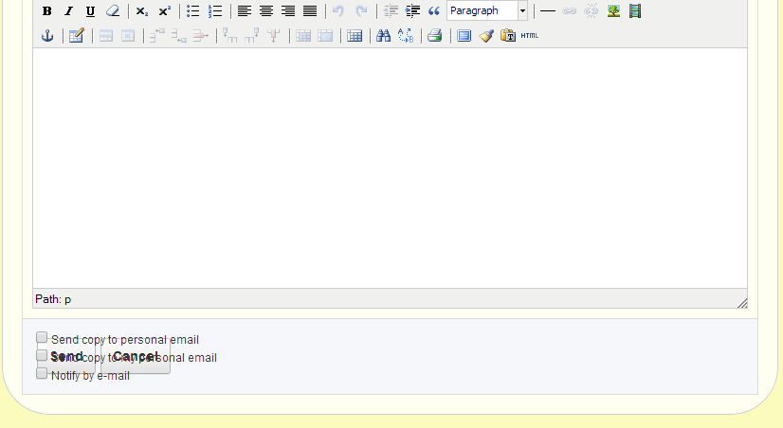Check 'Send copy to my personal email' checkbox
This screenshot has width=783, height=428.
pyautogui.click(x=42, y=355)
